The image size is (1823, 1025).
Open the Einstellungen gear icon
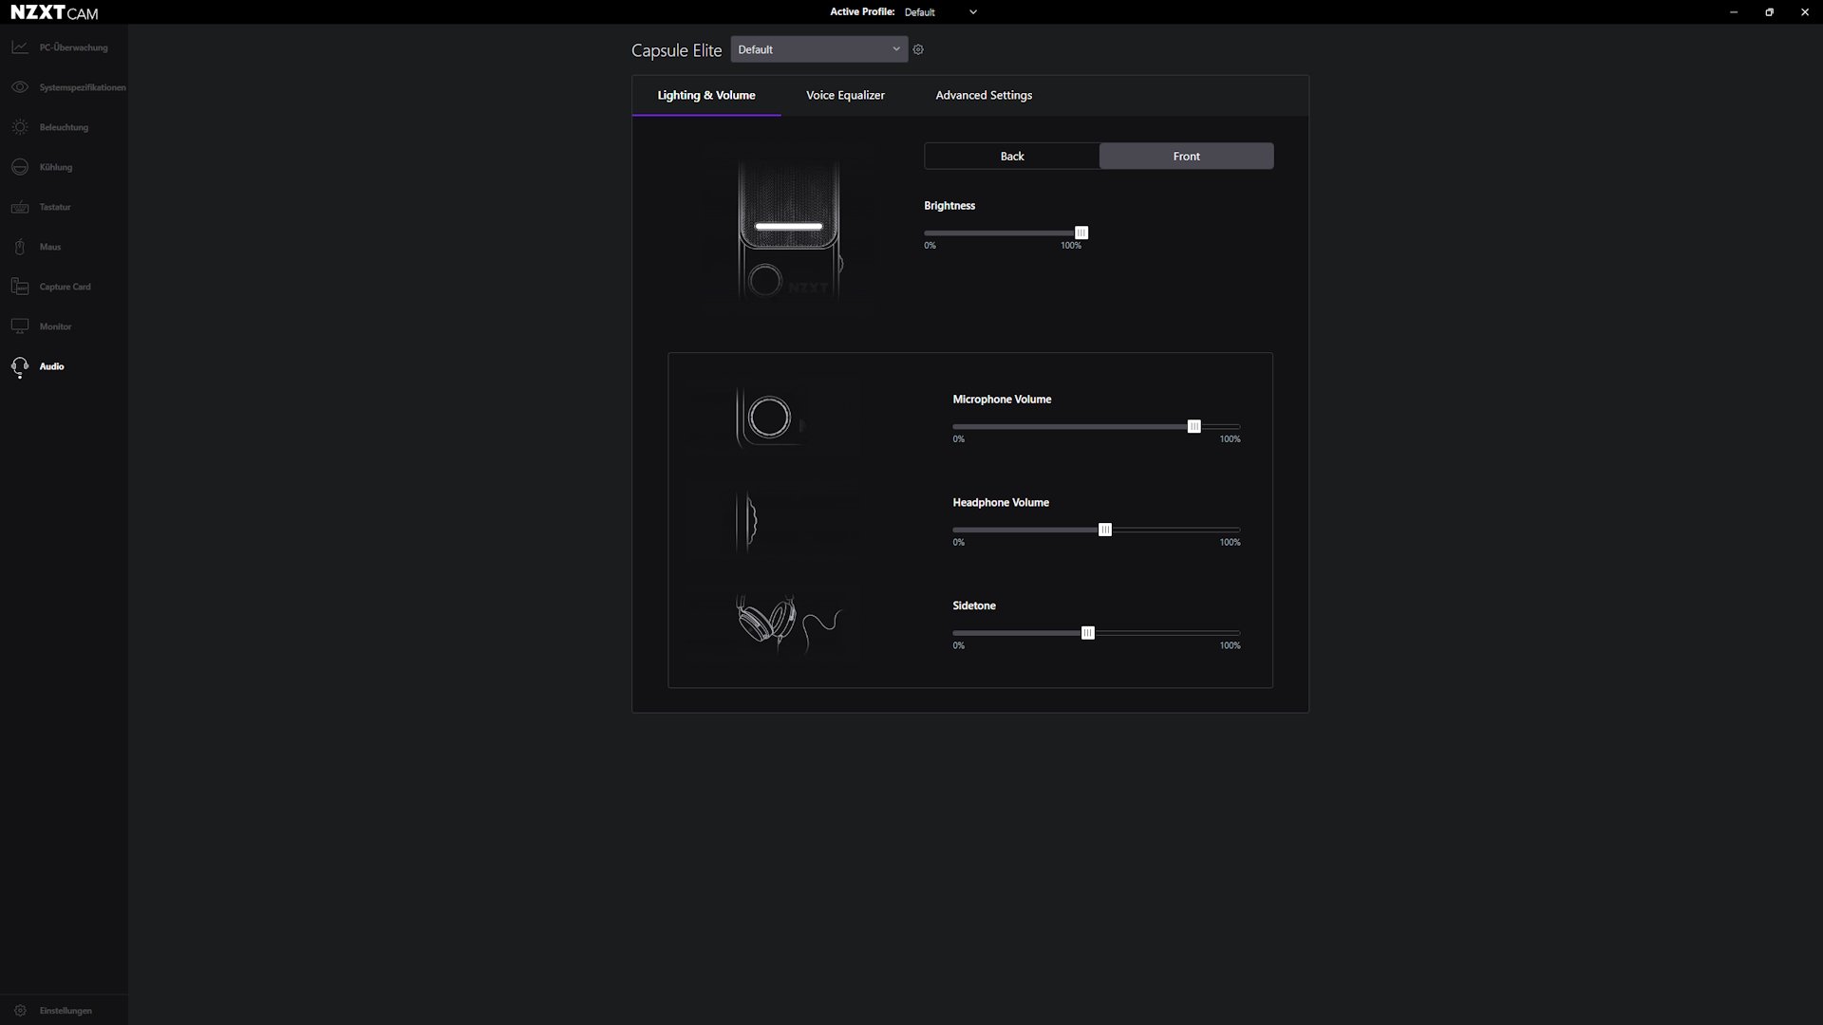20,1011
